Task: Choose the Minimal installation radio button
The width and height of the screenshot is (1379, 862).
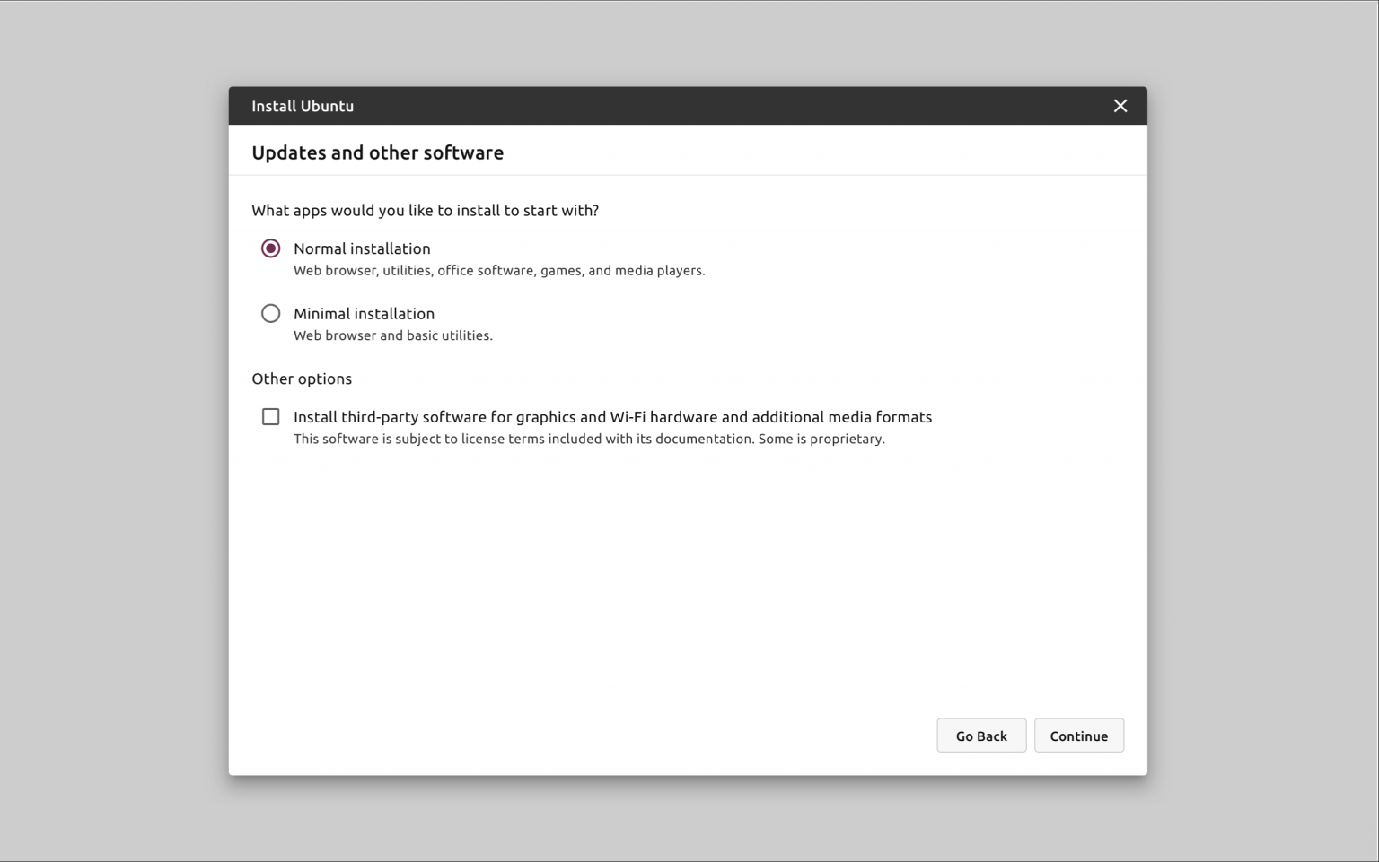Action: pos(270,313)
